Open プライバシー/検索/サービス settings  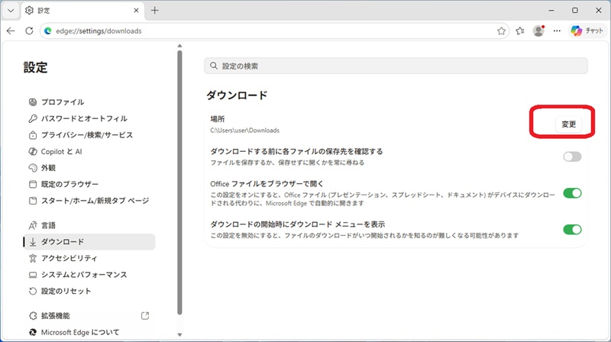pyautogui.click(x=89, y=135)
